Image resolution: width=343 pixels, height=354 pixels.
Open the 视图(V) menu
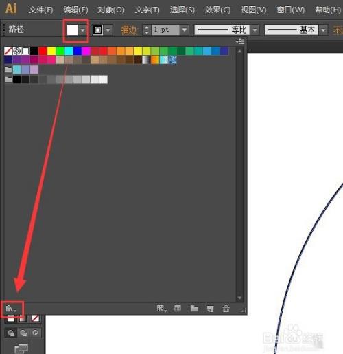(x=254, y=10)
